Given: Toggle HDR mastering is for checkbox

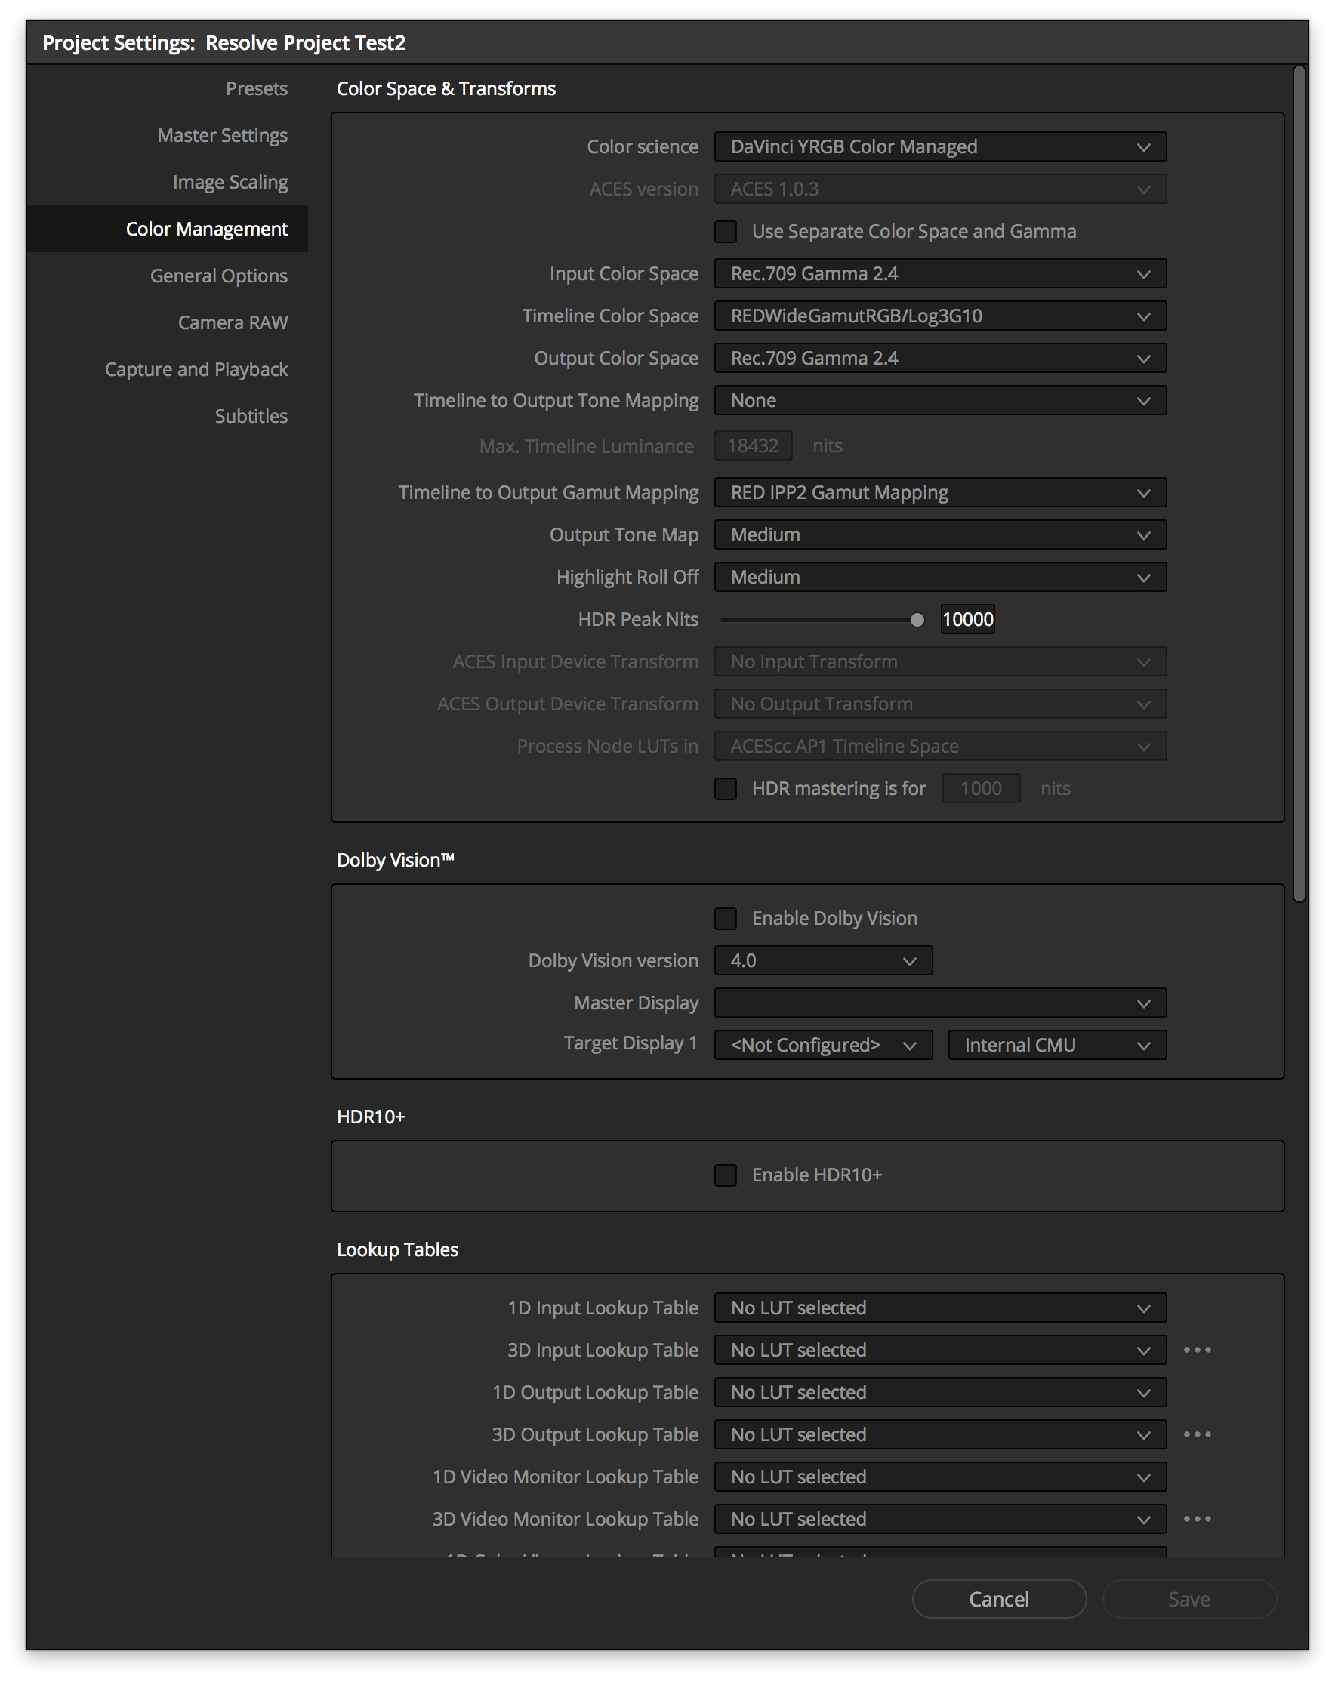Looking at the screenshot, I should [726, 789].
